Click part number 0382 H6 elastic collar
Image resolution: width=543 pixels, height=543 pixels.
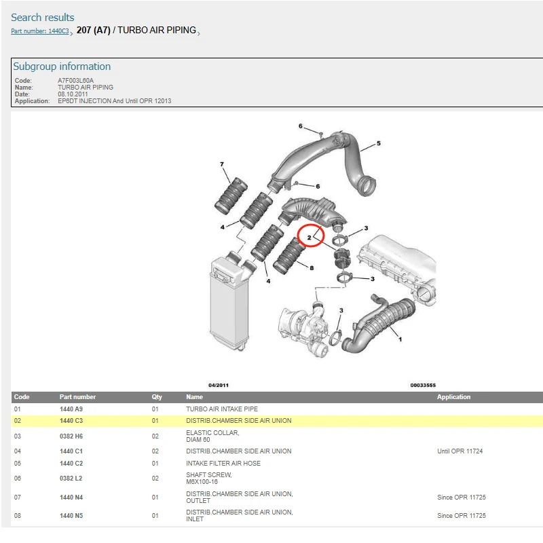[71, 436]
